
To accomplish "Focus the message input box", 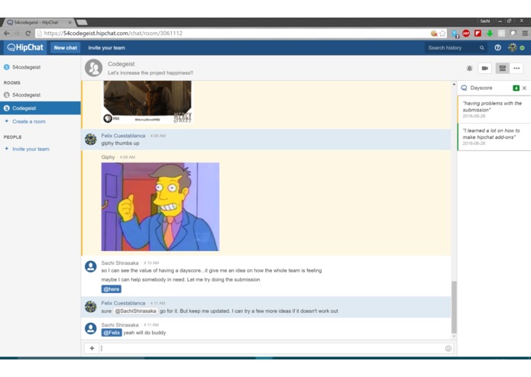I will tap(272, 348).
